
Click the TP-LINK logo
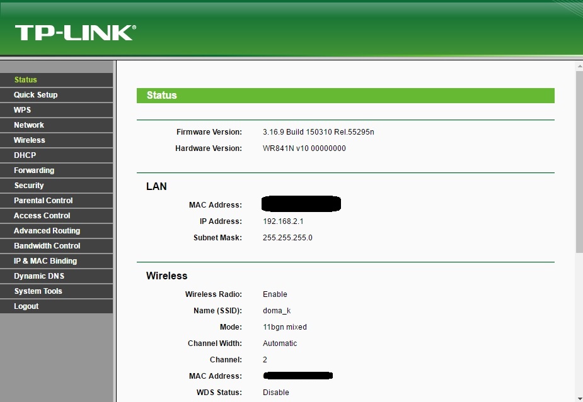click(x=76, y=33)
